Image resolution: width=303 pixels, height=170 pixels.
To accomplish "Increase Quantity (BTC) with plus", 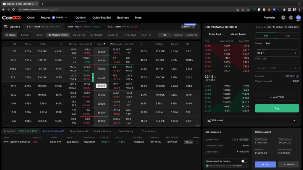I will pos(296,68).
